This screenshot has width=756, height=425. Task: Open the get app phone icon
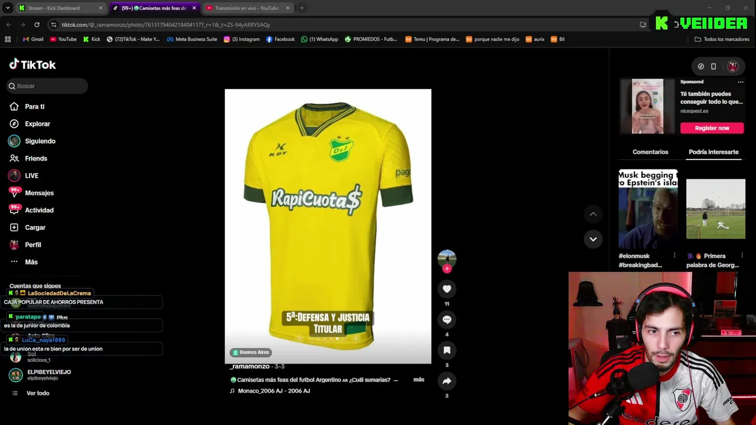(713, 66)
